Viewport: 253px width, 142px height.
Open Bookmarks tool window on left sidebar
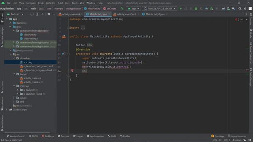[2, 104]
